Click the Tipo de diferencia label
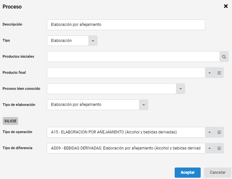The width and height of the screenshot is (232, 179). [x=17, y=148]
